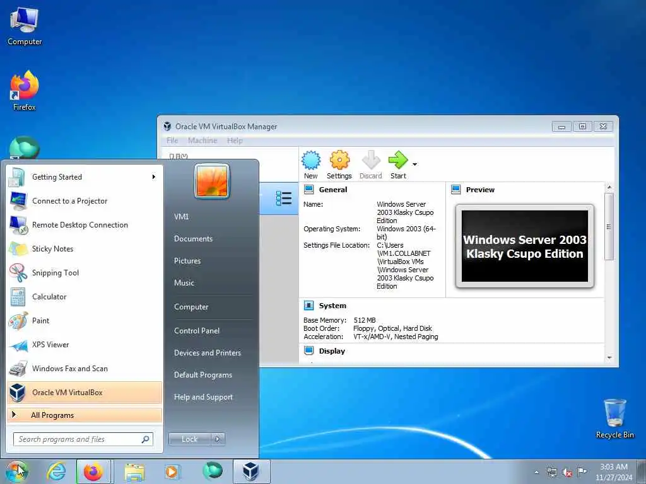Open Documents from Start menu
The height and width of the screenshot is (484, 646).
[x=193, y=239]
